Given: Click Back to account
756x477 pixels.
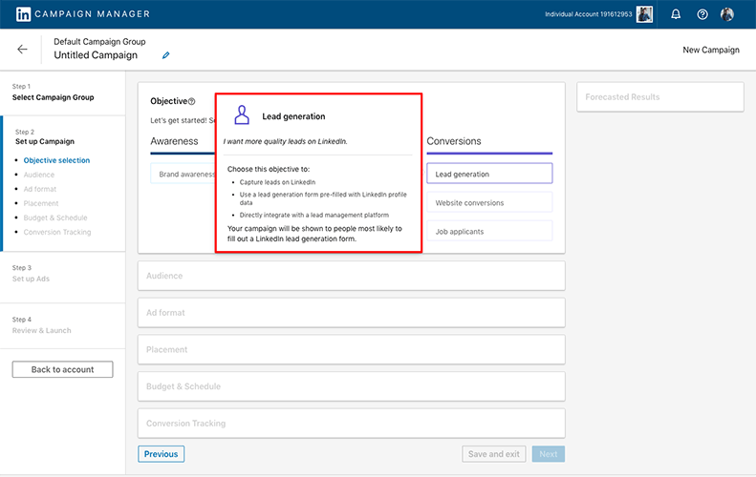Looking at the screenshot, I should (63, 369).
